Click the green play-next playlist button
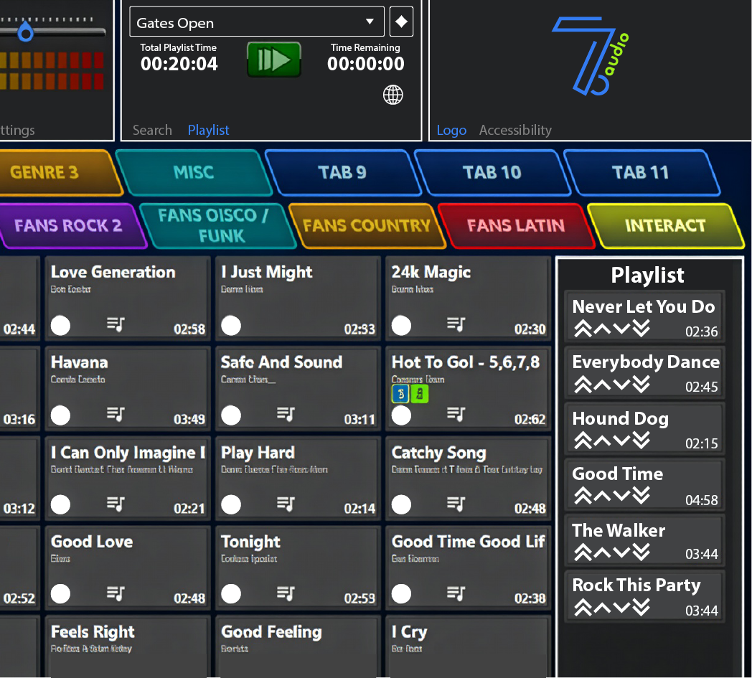Screen dimensions: 752x678 pos(274,60)
